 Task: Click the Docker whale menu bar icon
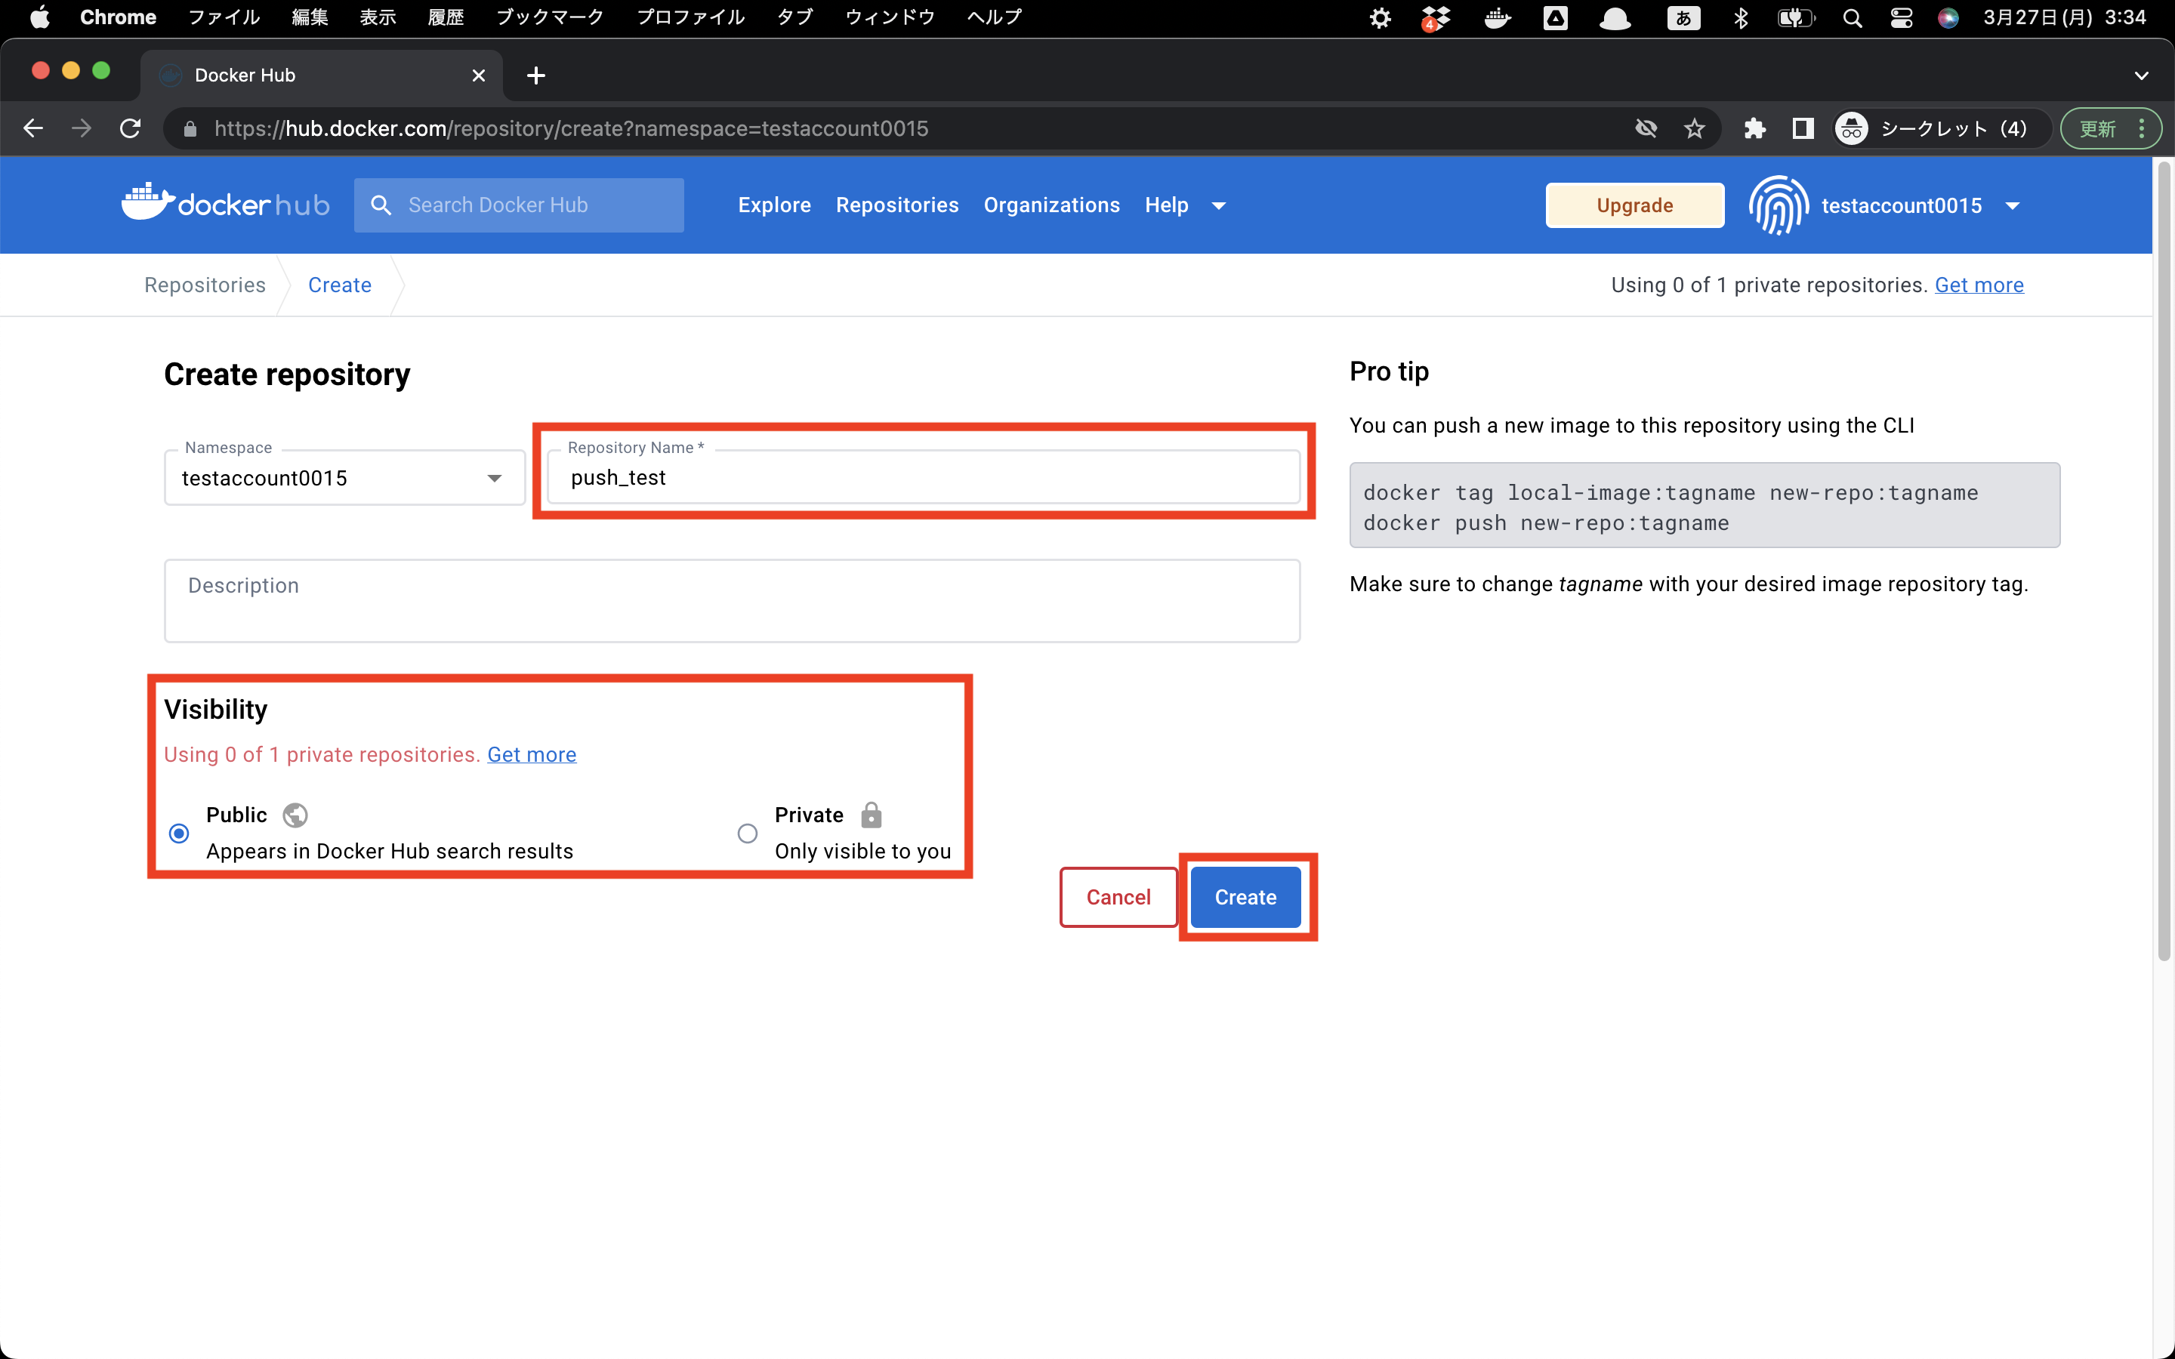coord(1498,18)
